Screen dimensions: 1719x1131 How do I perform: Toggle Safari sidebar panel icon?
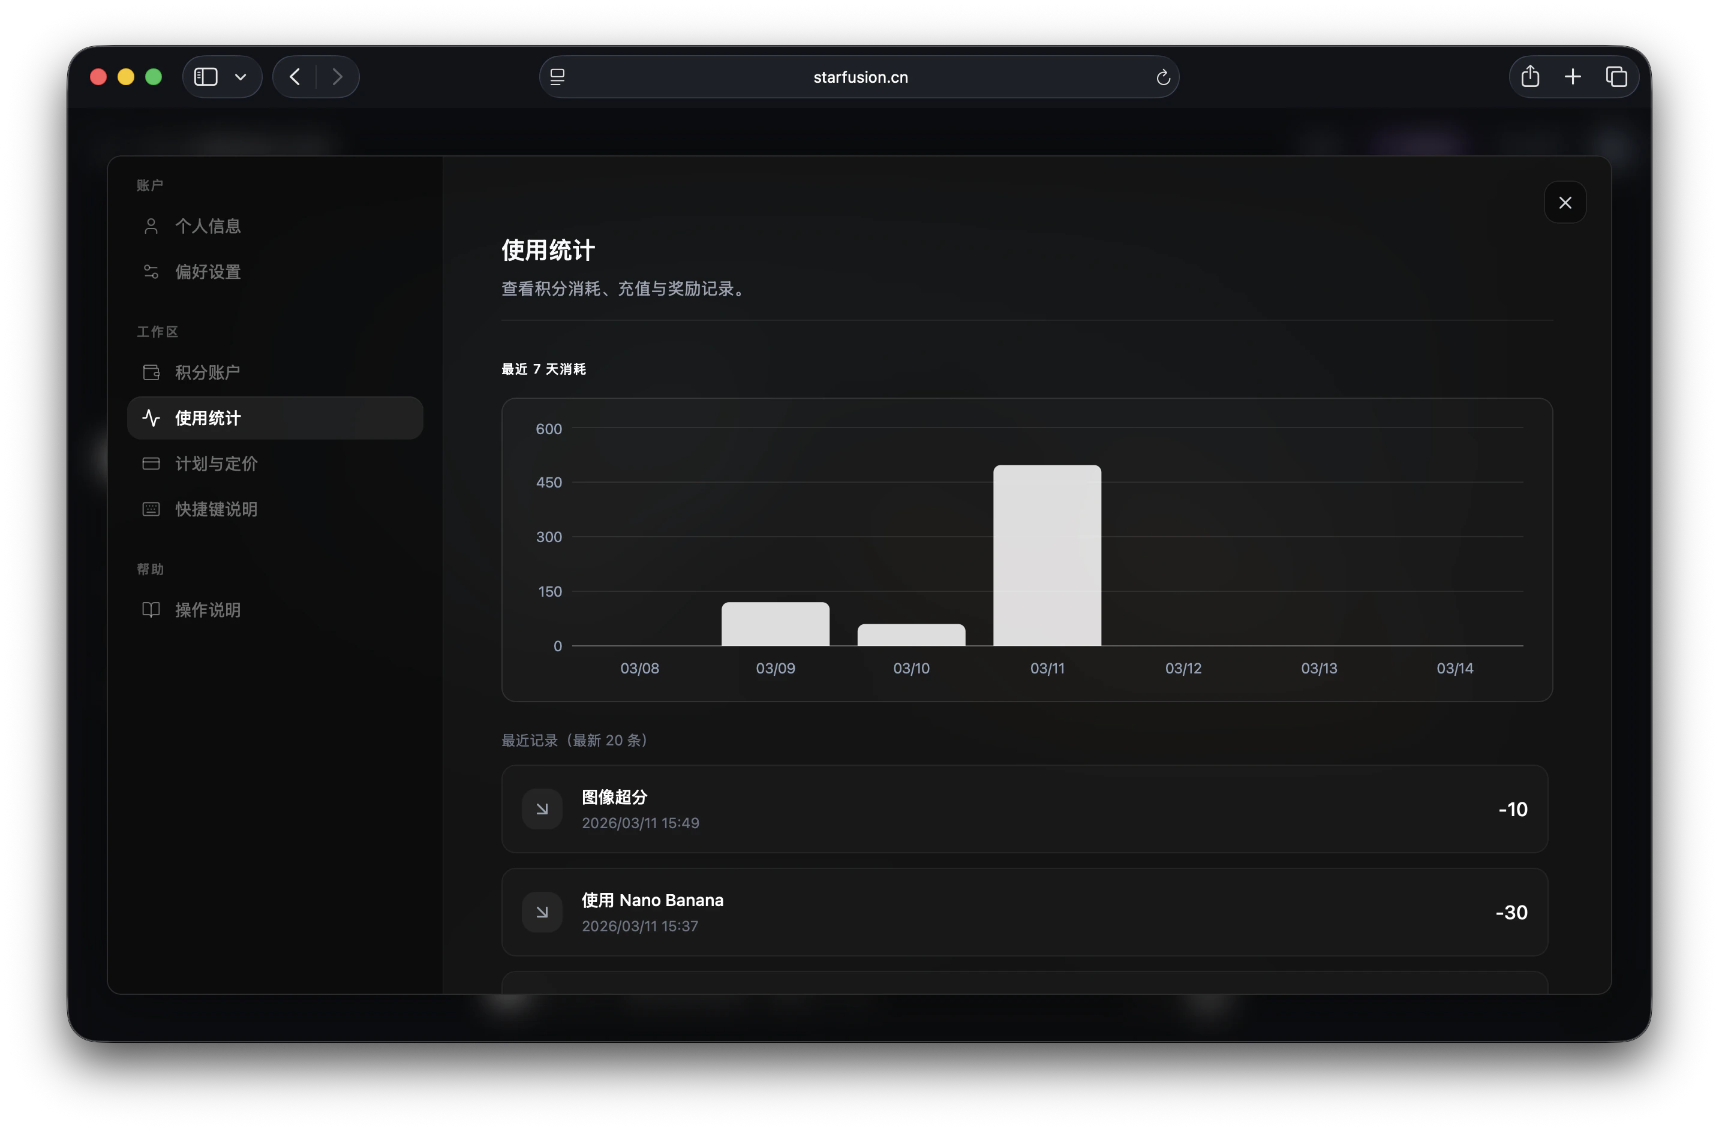pyautogui.click(x=206, y=77)
